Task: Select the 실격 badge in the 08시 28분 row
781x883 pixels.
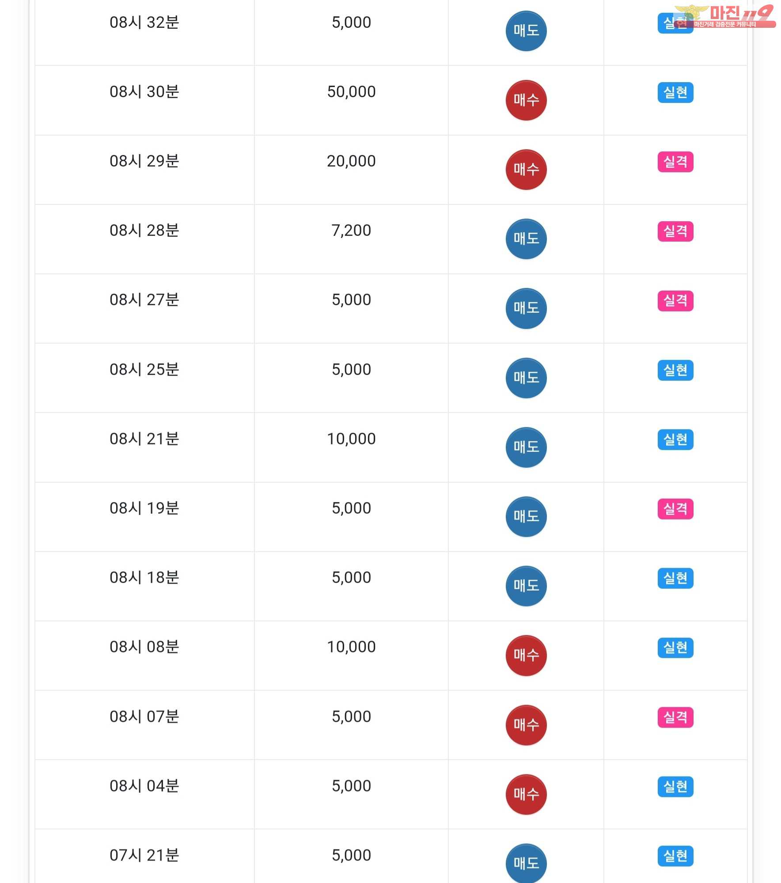Action: [x=675, y=231]
